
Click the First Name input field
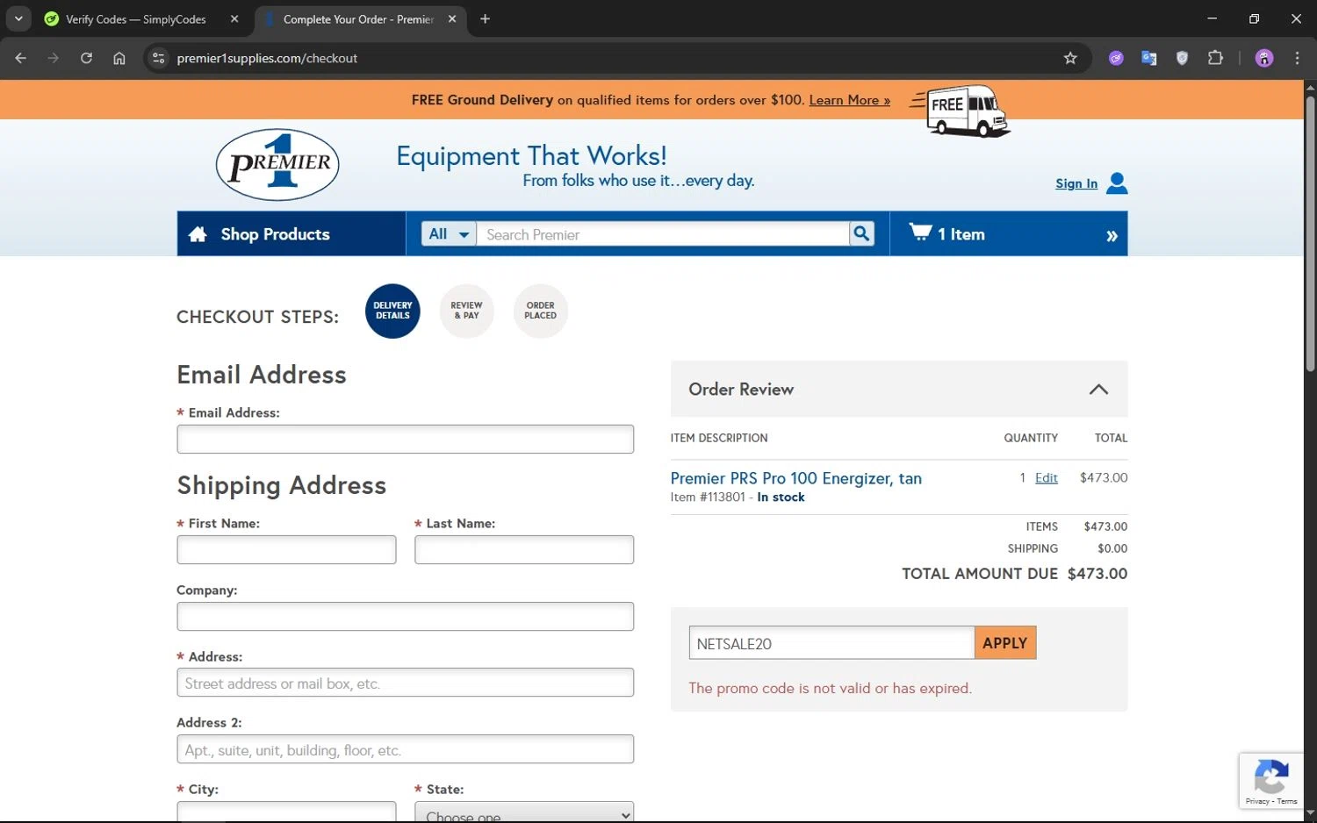[286, 550]
